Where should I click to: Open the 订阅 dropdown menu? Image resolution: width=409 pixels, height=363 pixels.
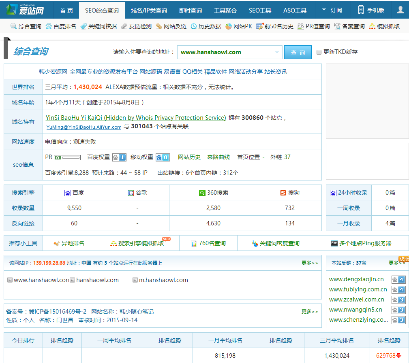(x=332, y=10)
